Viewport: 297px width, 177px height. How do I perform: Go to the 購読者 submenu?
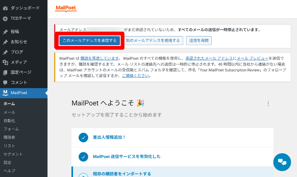click(9, 137)
